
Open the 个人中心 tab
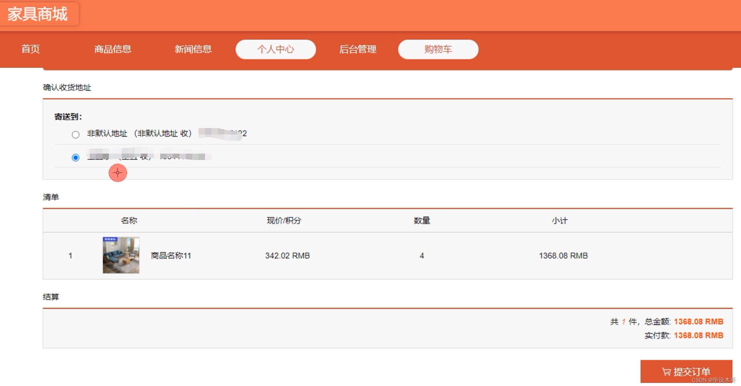tap(276, 49)
